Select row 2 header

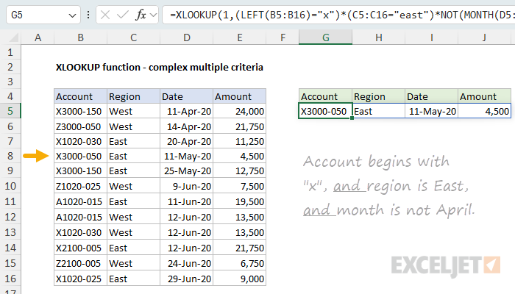[x=10, y=67]
